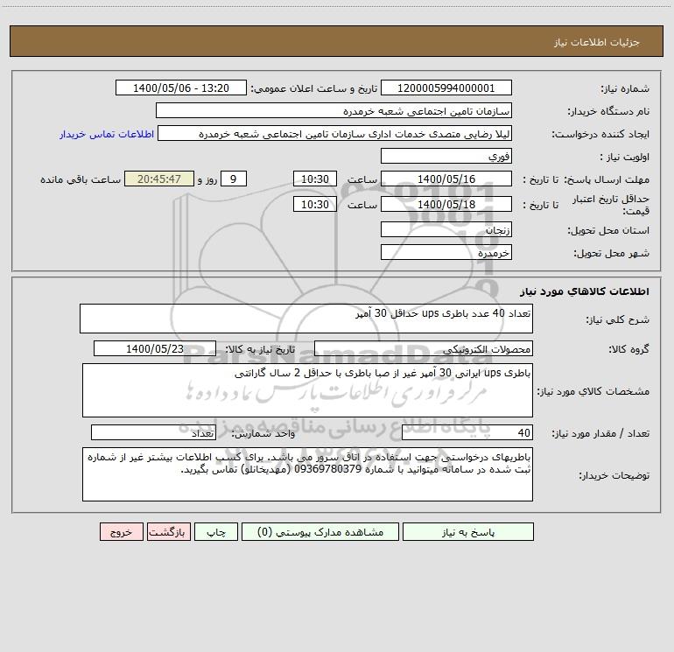Viewport: 674px width, 652px height.
Task: Click response deadline time 10:30 field
Action: pos(314,179)
